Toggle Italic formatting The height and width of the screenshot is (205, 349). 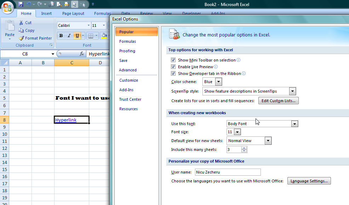click(x=69, y=36)
